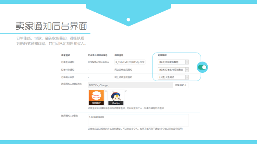Select the FOXDEV avatar thumbnail
Screen dimensions: 257x144
click(96, 97)
